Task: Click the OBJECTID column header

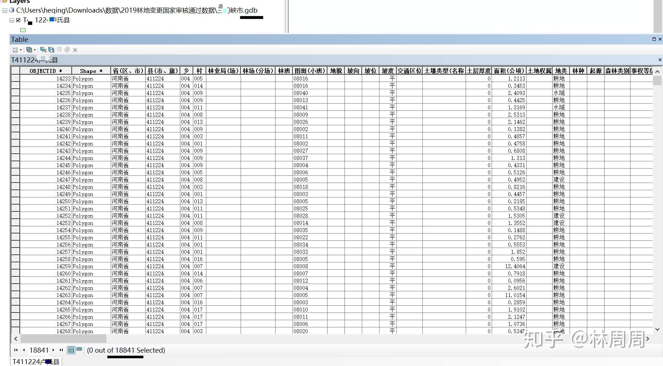Action: click(x=46, y=71)
